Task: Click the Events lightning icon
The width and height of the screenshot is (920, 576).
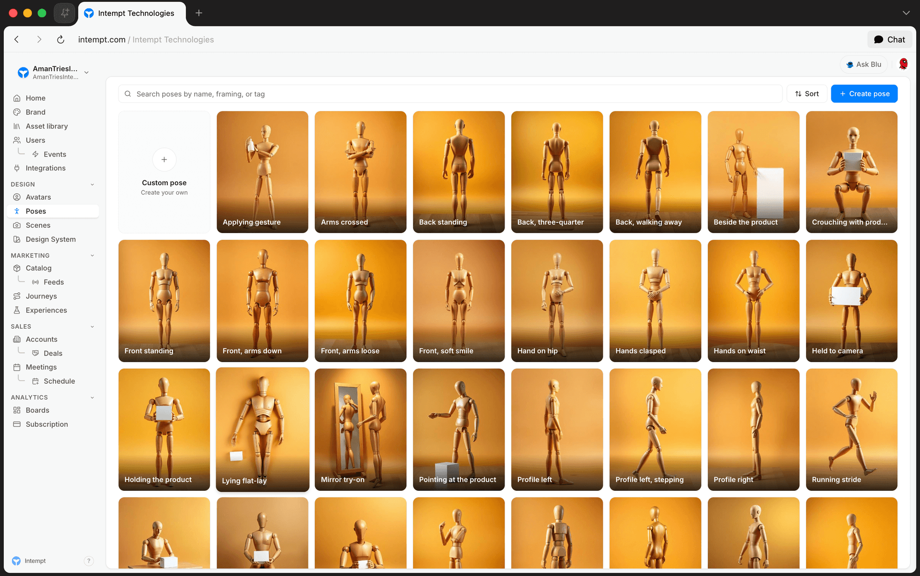Action: click(x=35, y=154)
